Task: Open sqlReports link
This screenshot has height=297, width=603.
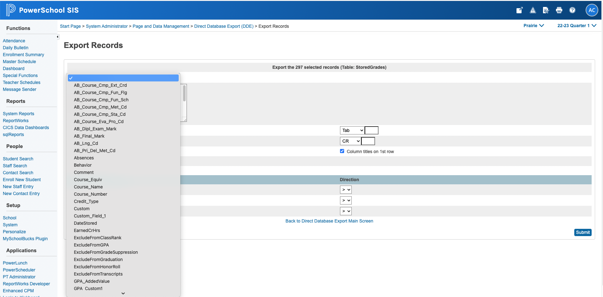Action: [x=13, y=134]
